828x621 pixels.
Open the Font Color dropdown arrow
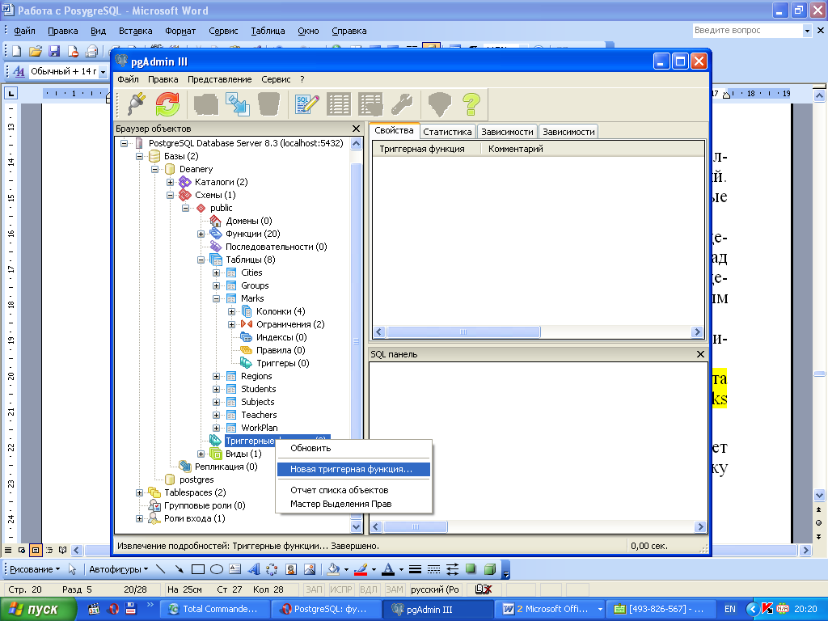click(x=401, y=570)
